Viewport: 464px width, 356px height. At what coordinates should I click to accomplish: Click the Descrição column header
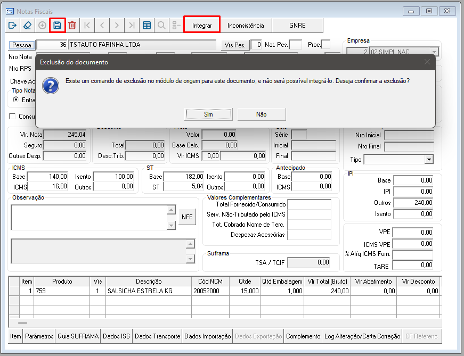[149, 281]
